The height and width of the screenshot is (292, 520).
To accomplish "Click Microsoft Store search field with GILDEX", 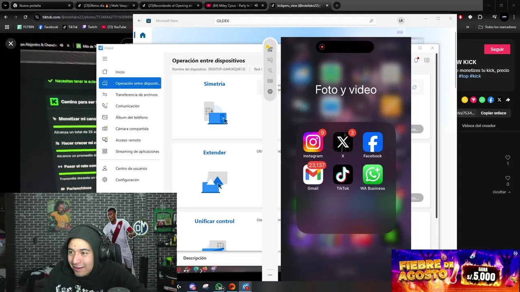I will 295,21.
